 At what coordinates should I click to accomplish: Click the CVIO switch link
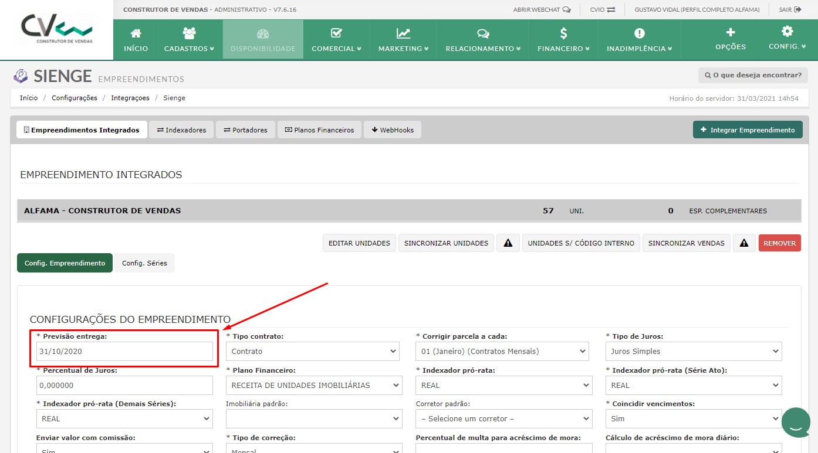(x=603, y=9)
